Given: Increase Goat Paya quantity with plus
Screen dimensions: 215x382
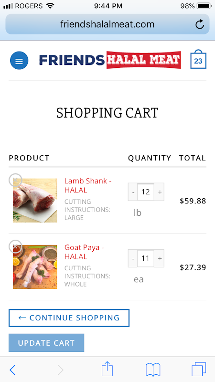Looking at the screenshot, I should pyautogui.click(x=160, y=258).
